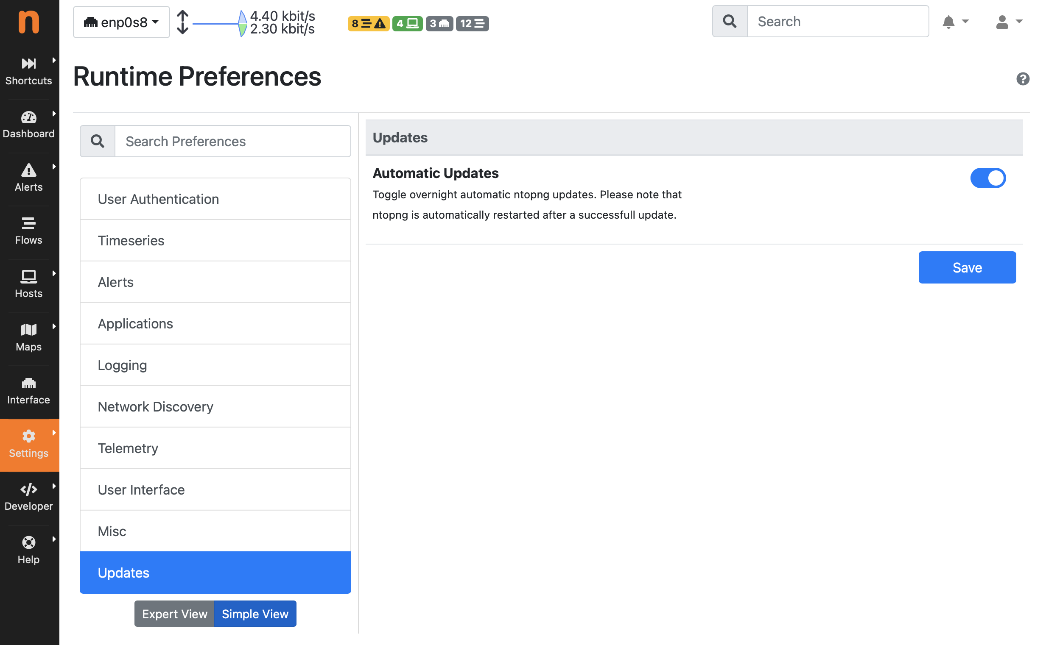Switch to Expert View
Viewport: 1046px width, 645px height.
click(174, 614)
